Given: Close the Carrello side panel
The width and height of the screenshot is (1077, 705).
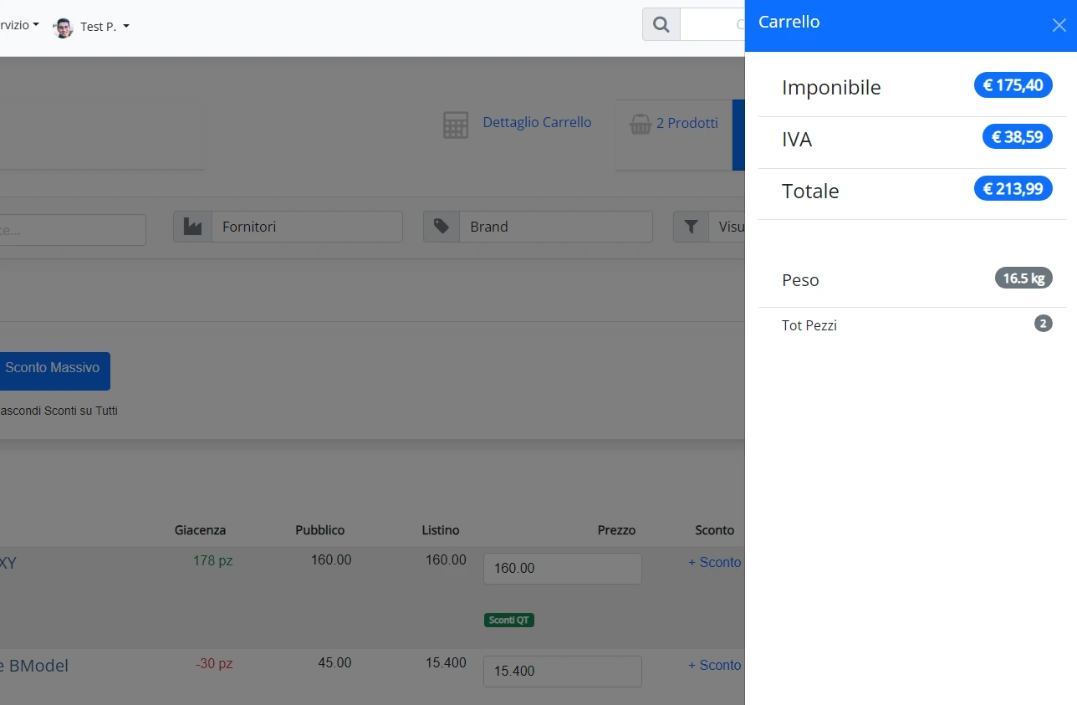Looking at the screenshot, I should tap(1059, 25).
